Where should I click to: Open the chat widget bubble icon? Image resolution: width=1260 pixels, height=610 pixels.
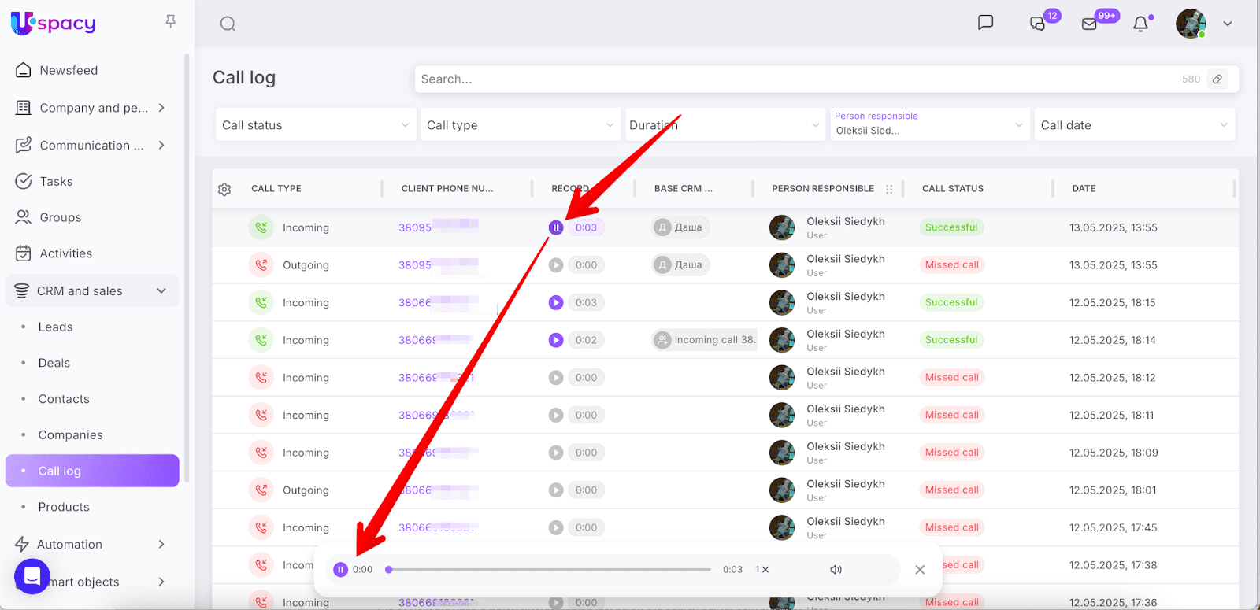coord(32,577)
